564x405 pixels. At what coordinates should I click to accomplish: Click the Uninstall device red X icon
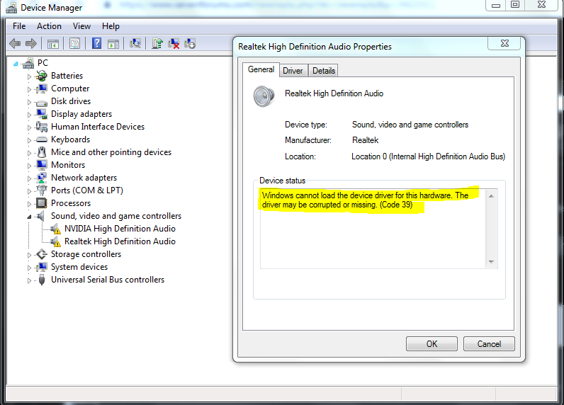174,44
